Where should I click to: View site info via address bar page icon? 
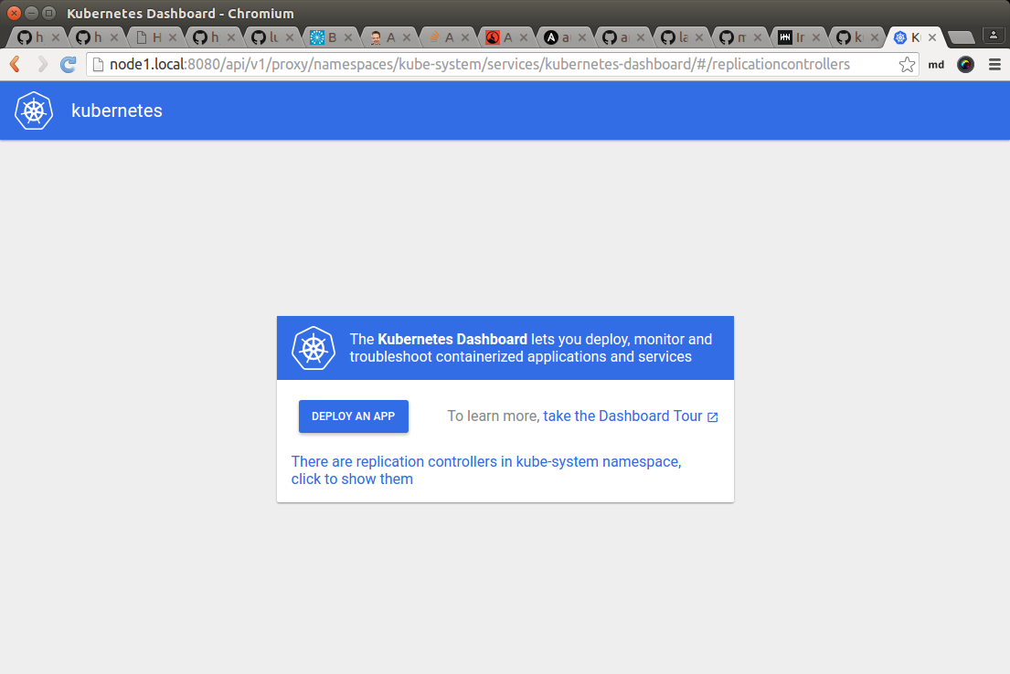tap(98, 64)
